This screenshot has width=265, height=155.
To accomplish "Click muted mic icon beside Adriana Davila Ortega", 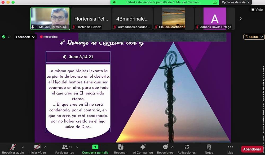I will 197,27.
